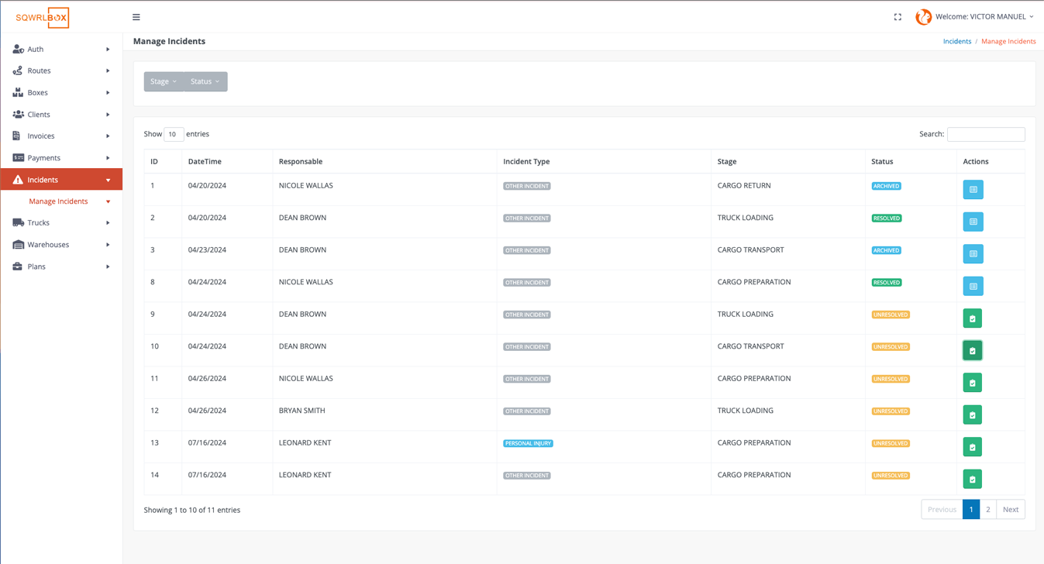Click resolve icon for incident ID 9
The image size is (1044, 564).
pyautogui.click(x=972, y=318)
